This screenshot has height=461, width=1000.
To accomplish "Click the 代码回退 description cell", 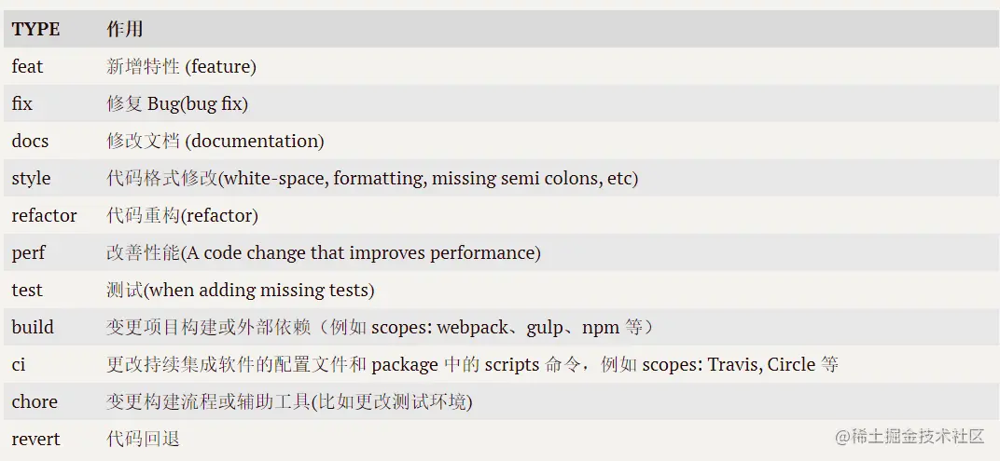I will click(143, 439).
